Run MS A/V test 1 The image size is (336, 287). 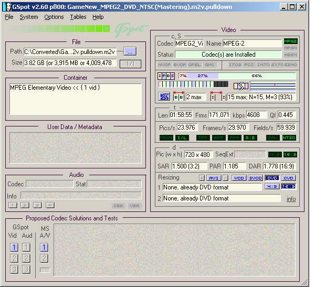click(x=44, y=248)
